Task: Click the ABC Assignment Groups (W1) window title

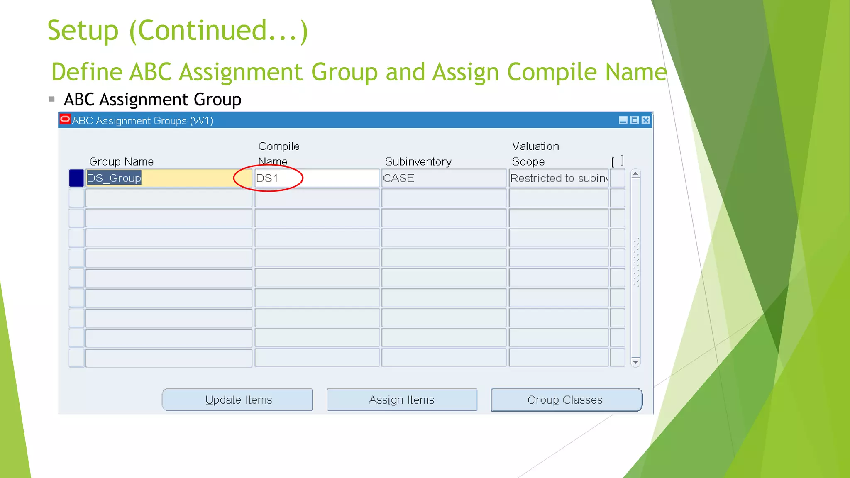Action: [x=142, y=121]
